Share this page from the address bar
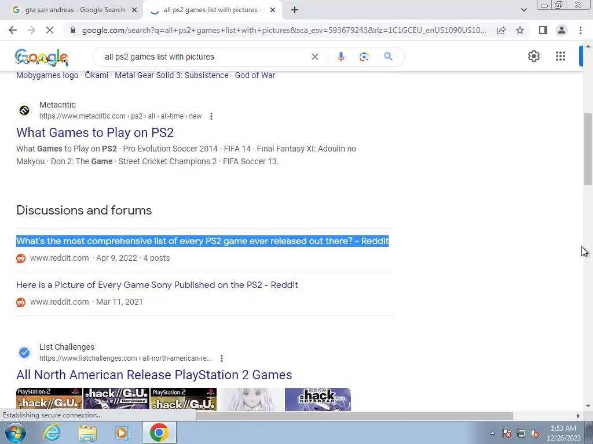Screen dimensions: 593x444 click(502, 30)
